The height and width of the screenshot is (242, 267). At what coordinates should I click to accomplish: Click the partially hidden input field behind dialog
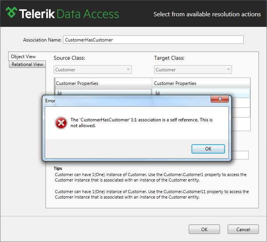pos(240,155)
